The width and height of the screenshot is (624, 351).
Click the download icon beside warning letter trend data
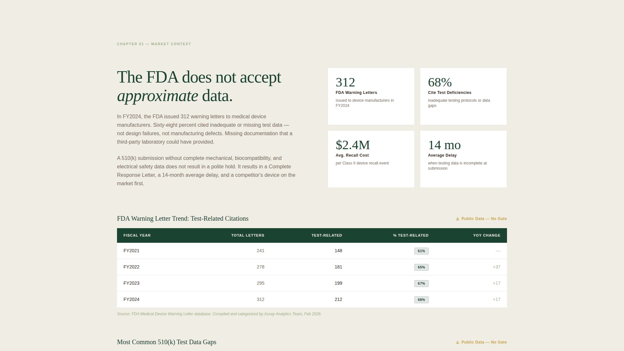pos(457,218)
